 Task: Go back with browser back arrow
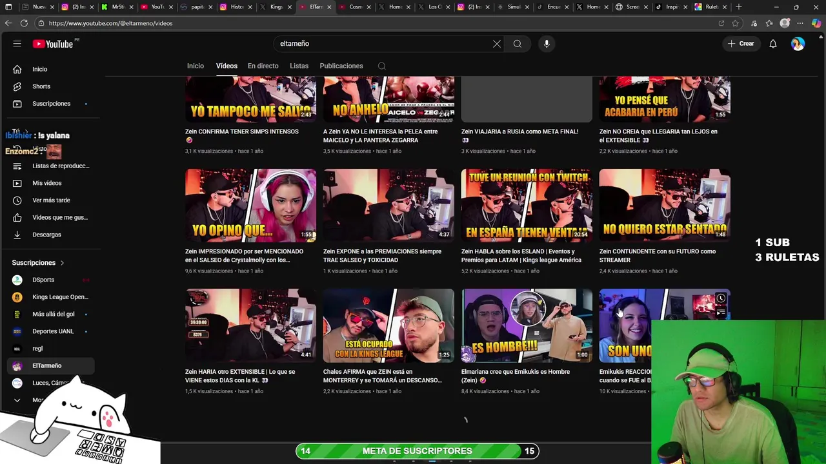coord(8,23)
